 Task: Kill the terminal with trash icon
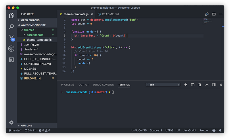coord(200,85)
